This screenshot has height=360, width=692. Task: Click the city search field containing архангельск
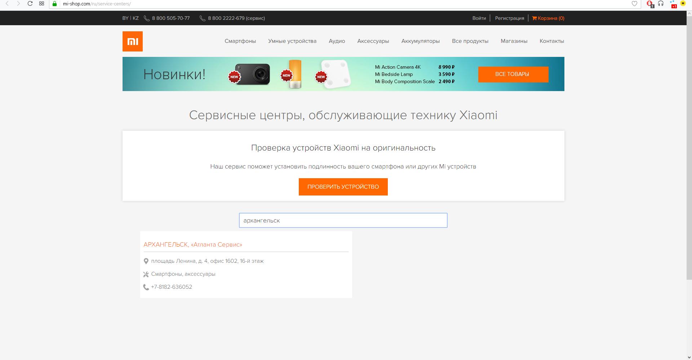point(343,220)
